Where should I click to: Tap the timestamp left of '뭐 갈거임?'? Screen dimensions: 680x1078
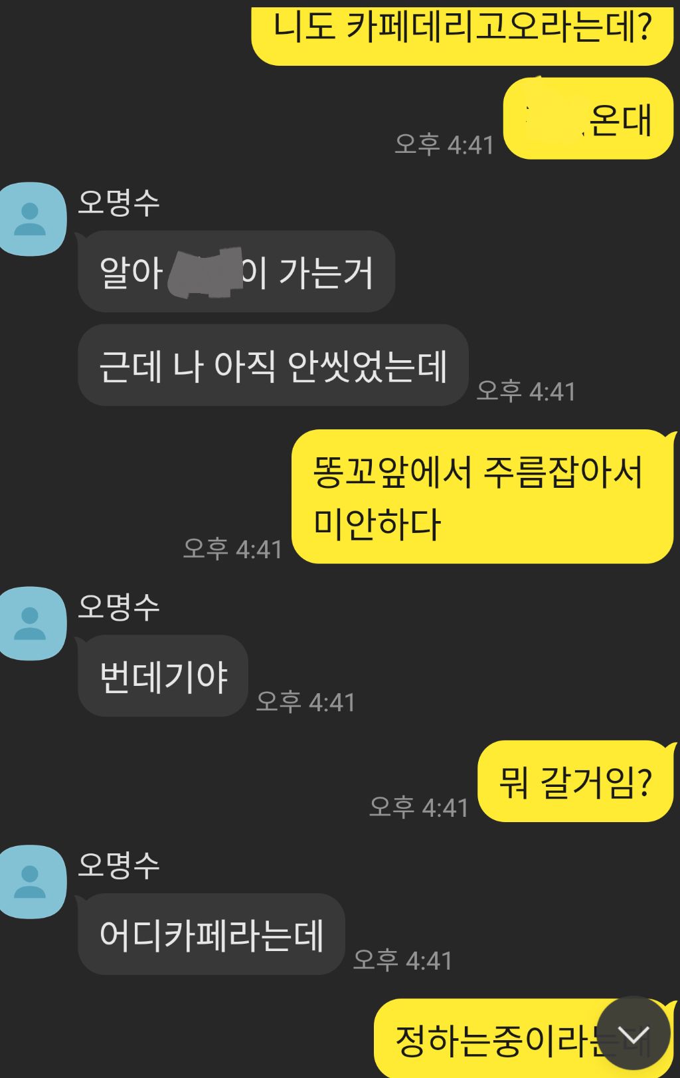(x=419, y=807)
